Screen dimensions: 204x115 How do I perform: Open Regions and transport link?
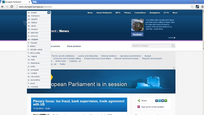click(152, 59)
